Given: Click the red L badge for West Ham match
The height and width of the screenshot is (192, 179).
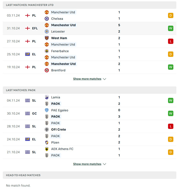Looking at the screenshot, I should click(171, 41).
